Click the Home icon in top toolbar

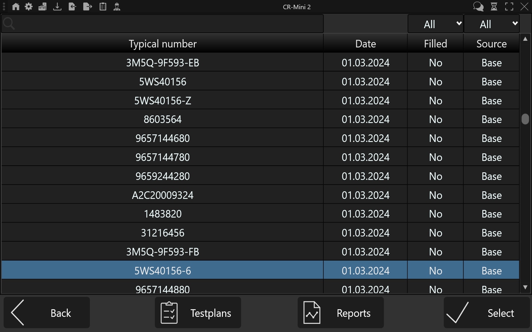tap(16, 7)
